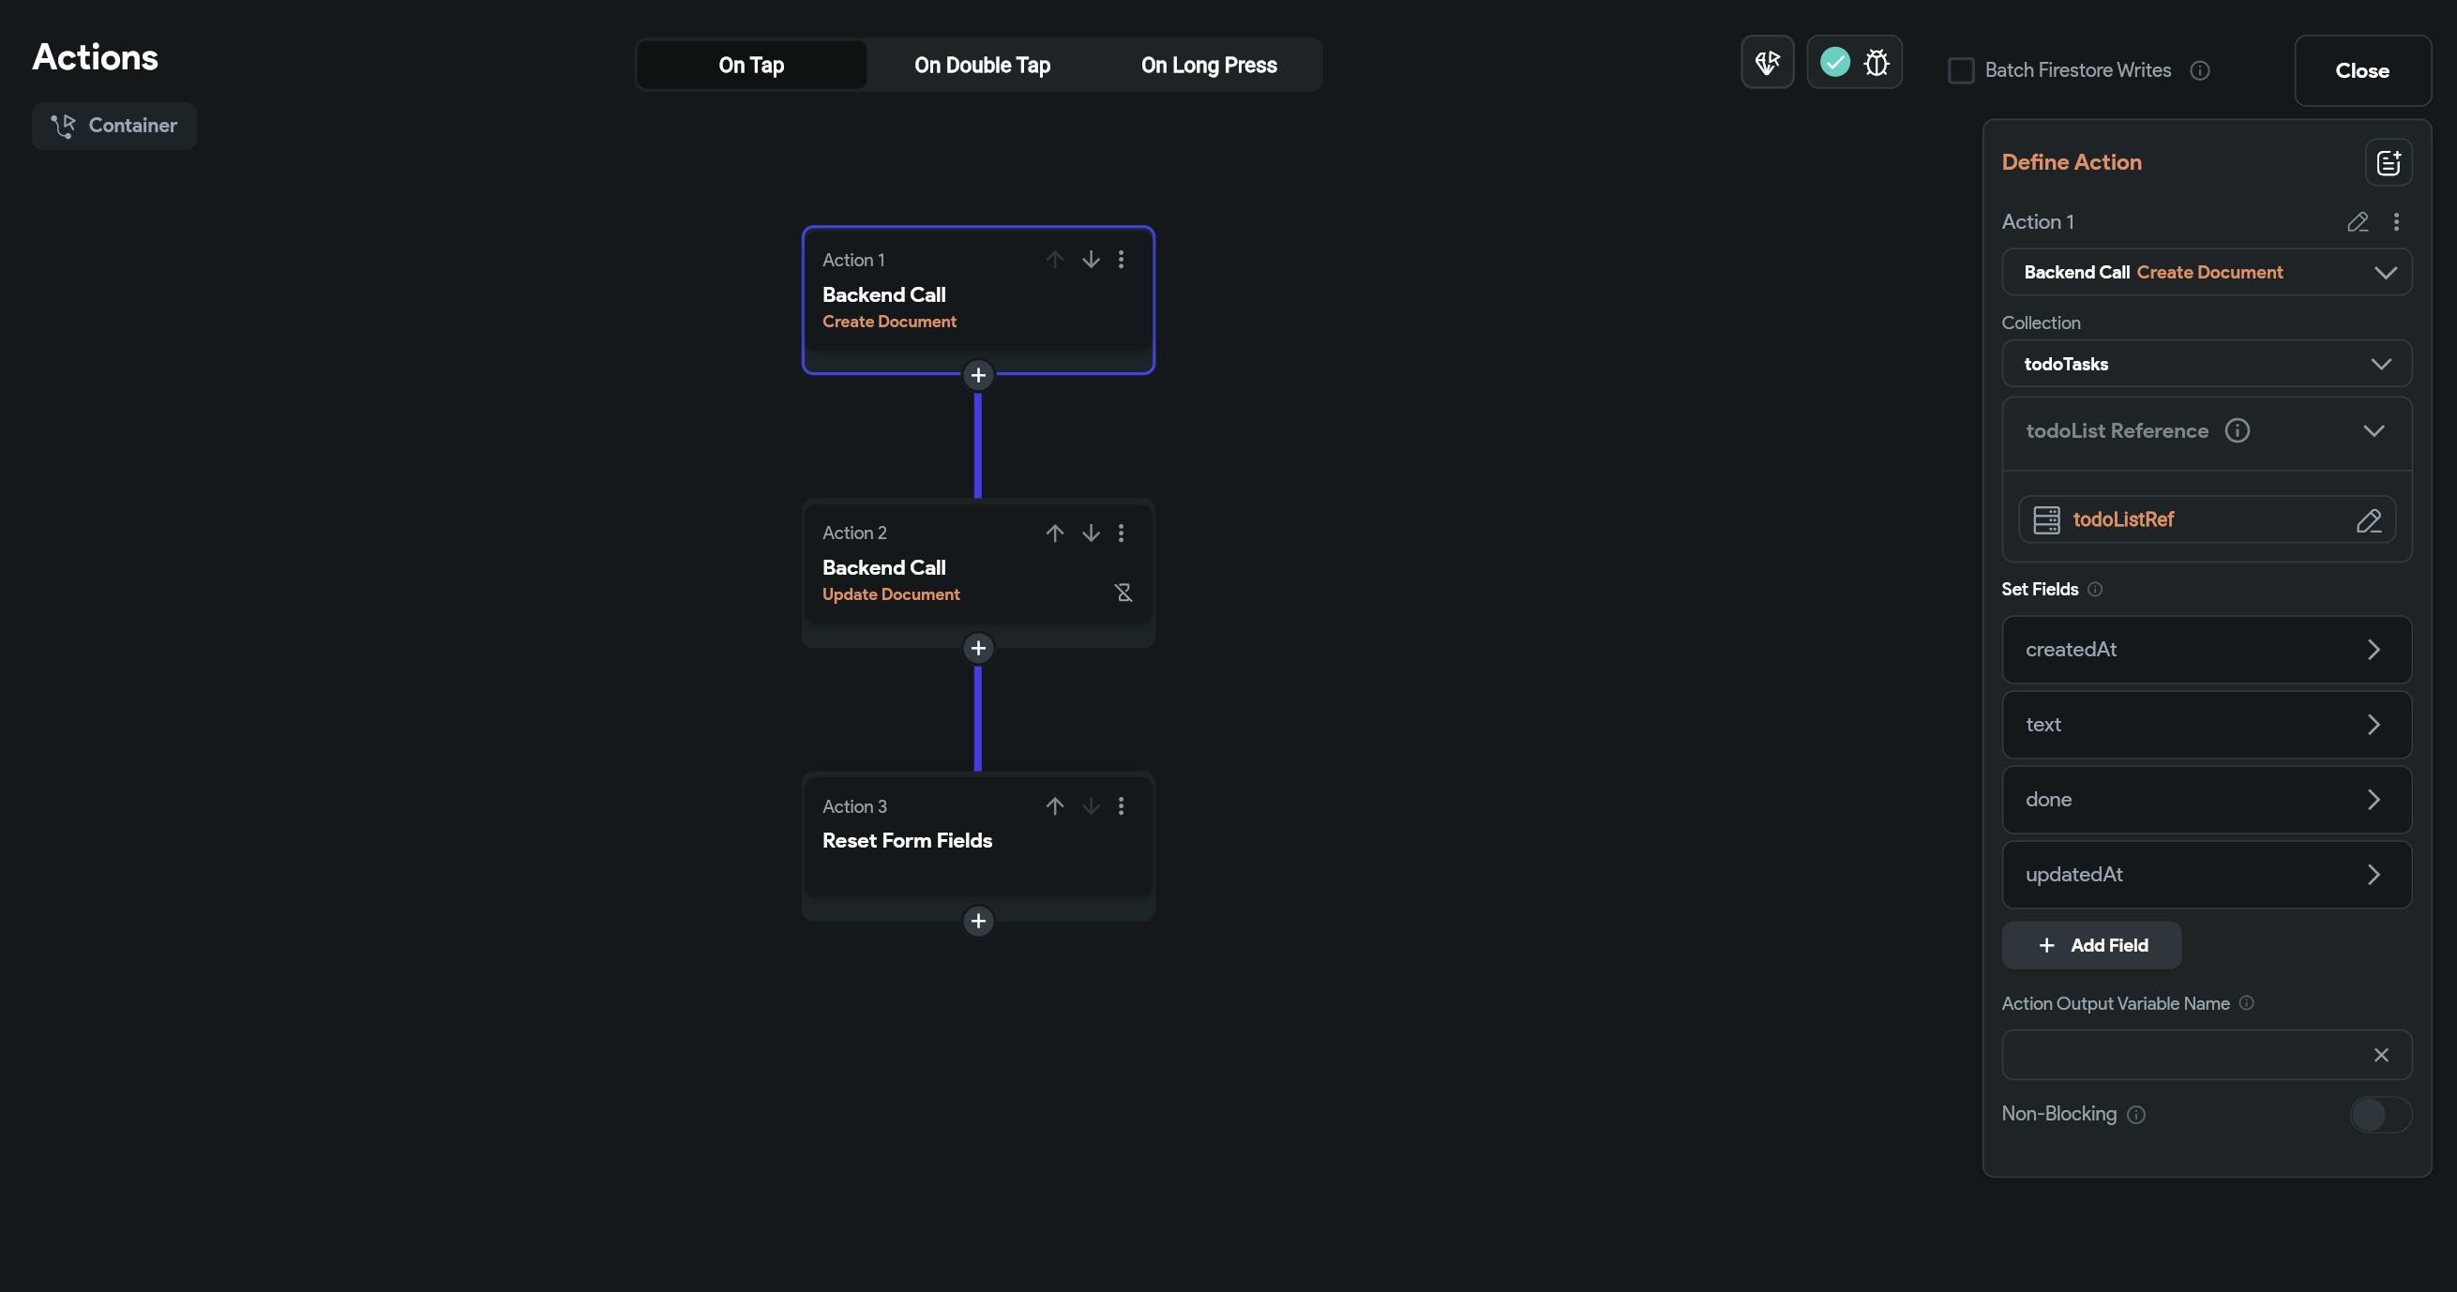This screenshot has width=2457, height=1292.
Task: Click the action flow snapshot icon
Action: point(1767,63)
